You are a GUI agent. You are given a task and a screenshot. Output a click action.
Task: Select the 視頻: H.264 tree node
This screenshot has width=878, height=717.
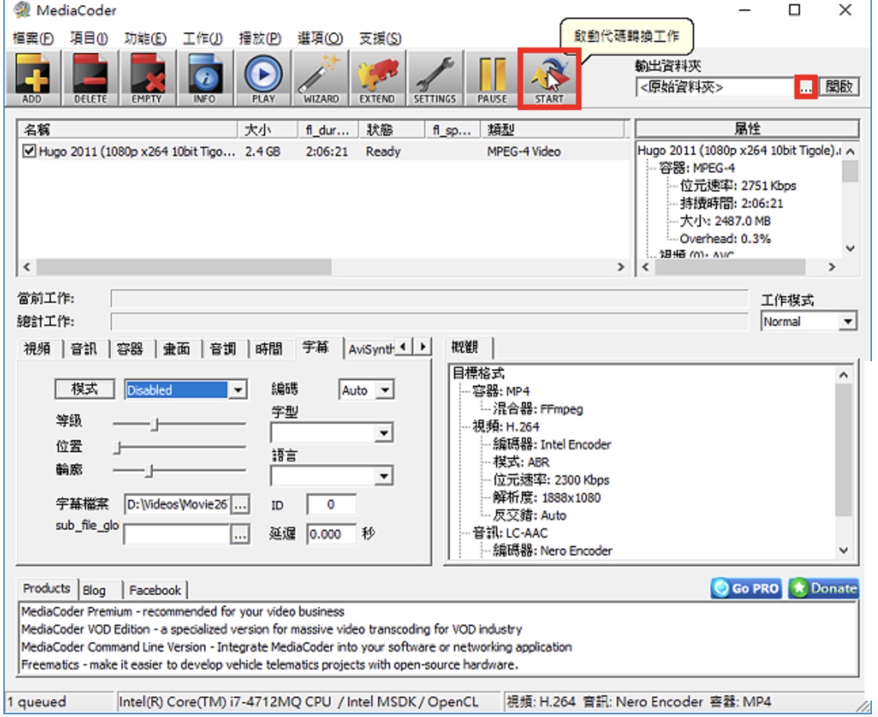coord(505,426)
